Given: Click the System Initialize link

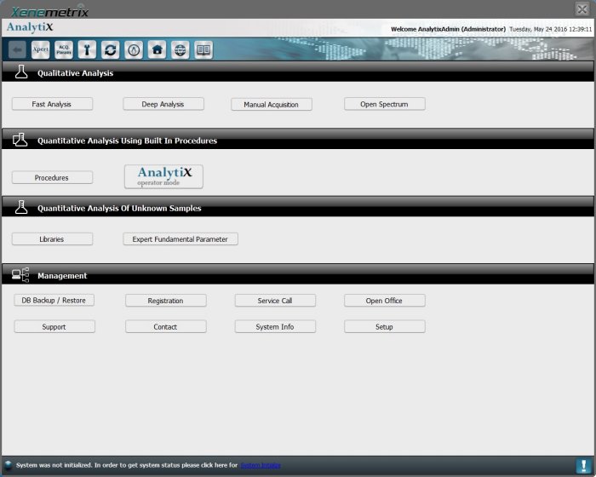Looking at the screenshot, I should pos(260,465).
